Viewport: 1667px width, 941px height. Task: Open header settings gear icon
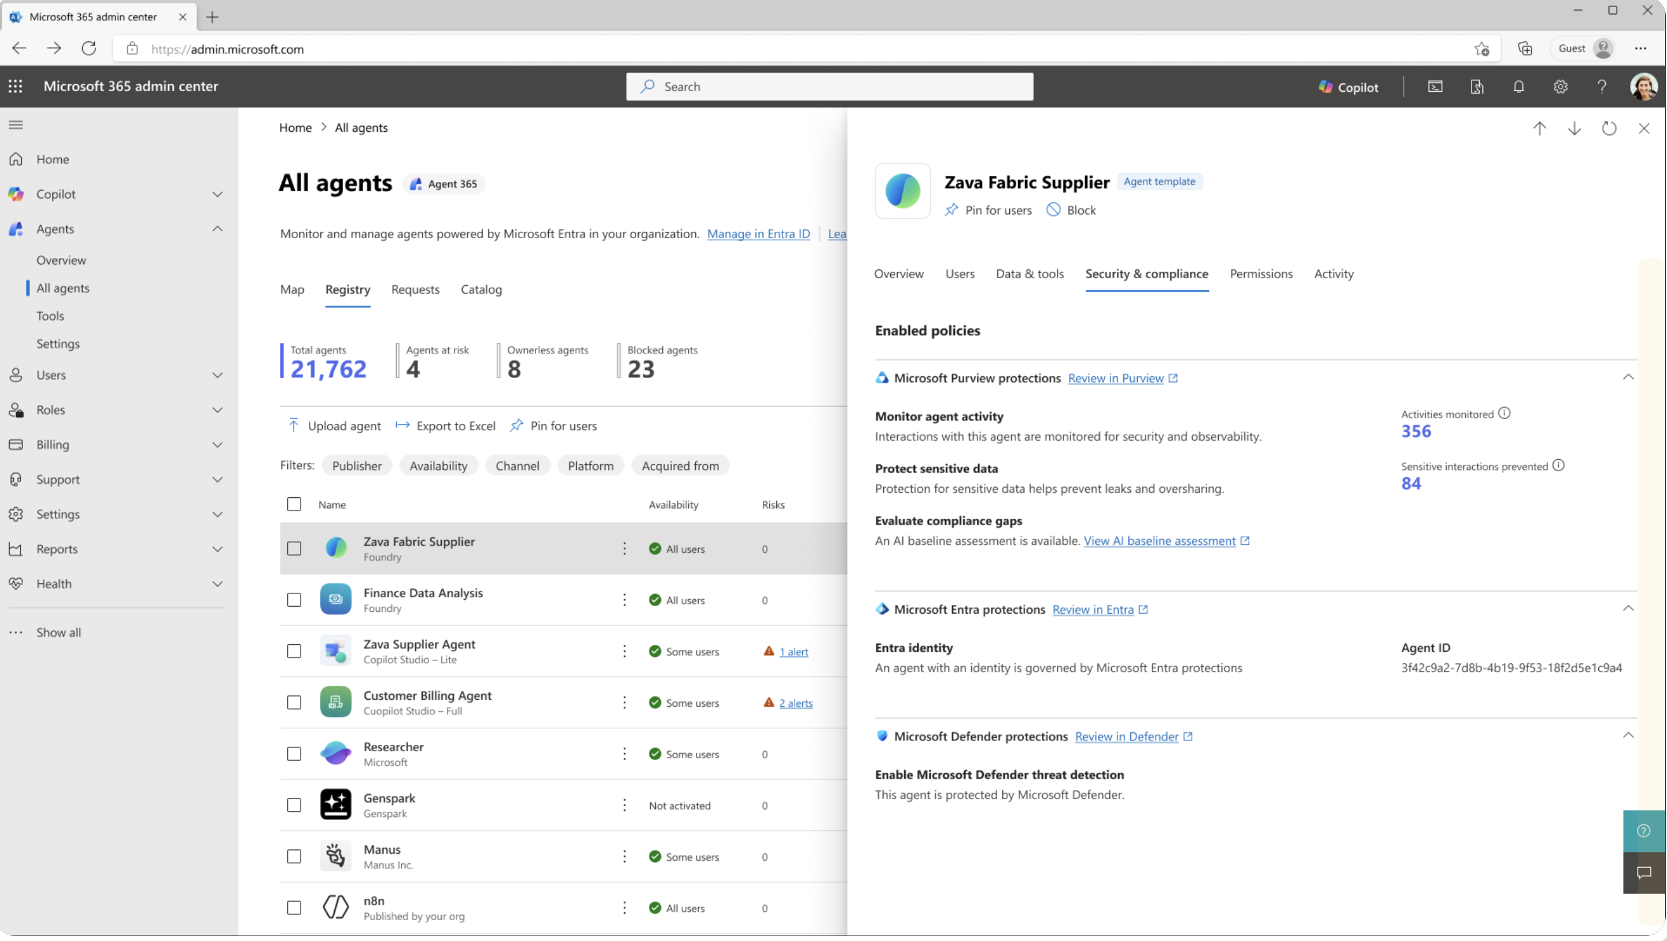click(1560, 87)
